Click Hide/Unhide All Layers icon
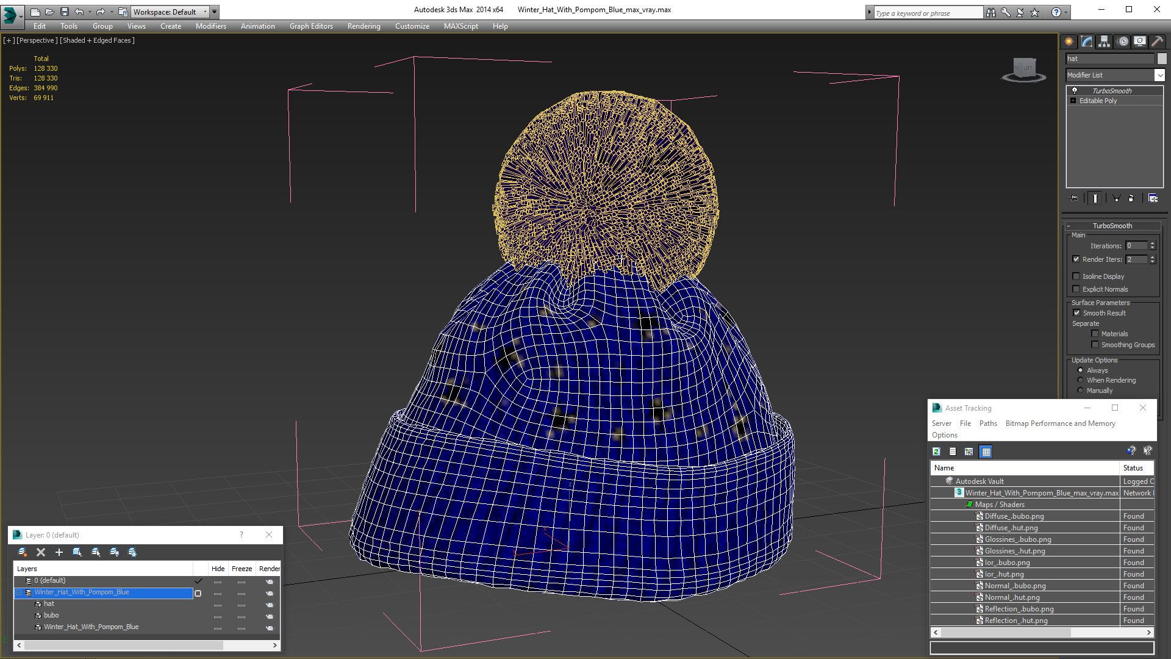1171x659 pixels. tap(114, 552)
